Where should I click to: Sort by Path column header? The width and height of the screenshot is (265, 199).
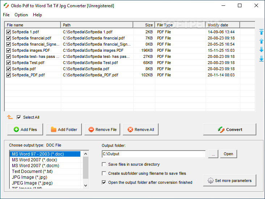[x=97, y=25]
